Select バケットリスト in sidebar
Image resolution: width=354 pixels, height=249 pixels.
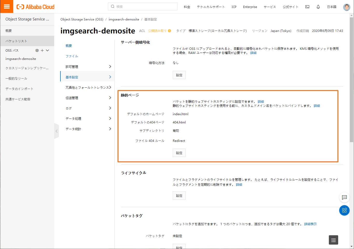point(27,41)
